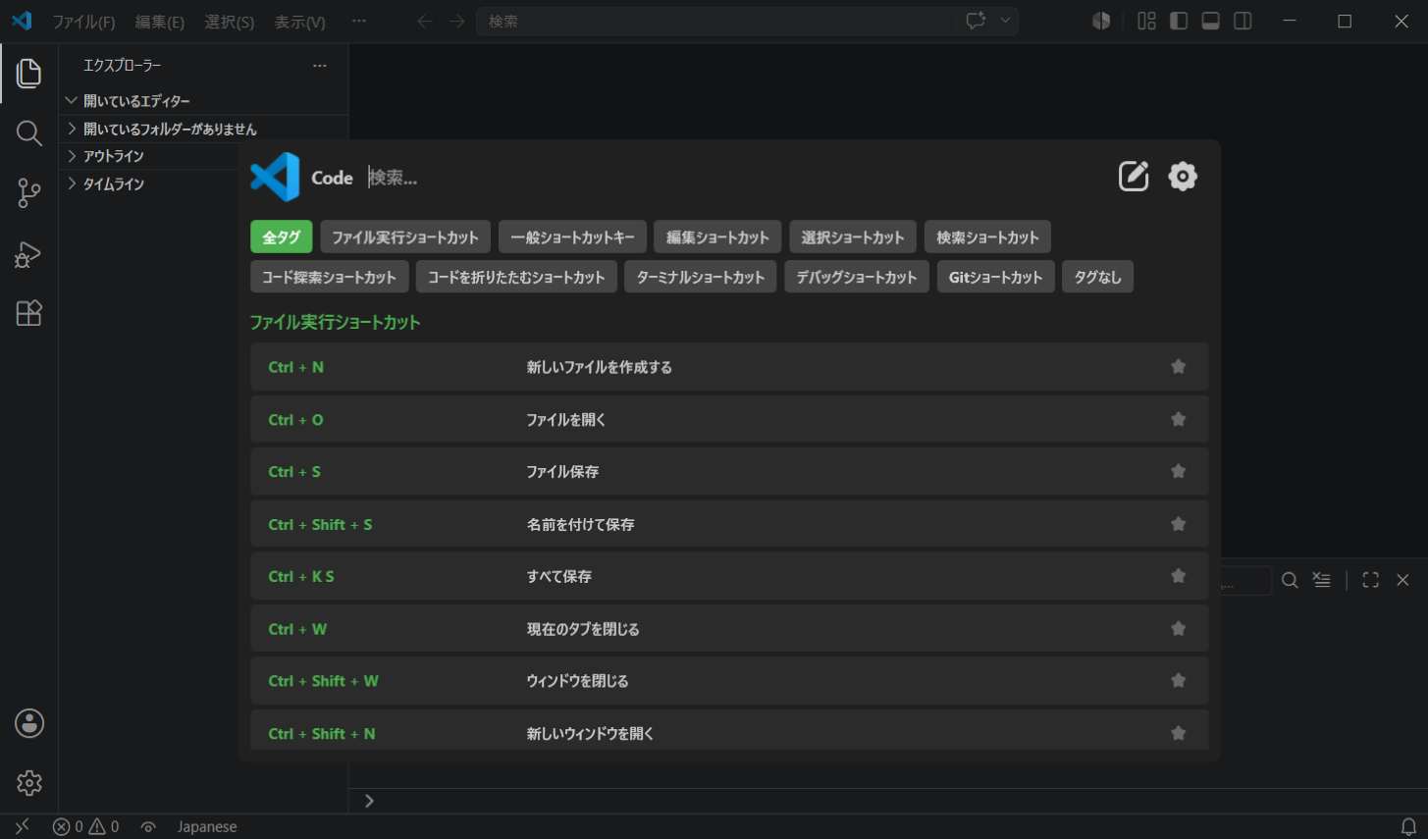Select the 全タグ tag filter
Screen dimensions: 1428x839
(282, 236)
